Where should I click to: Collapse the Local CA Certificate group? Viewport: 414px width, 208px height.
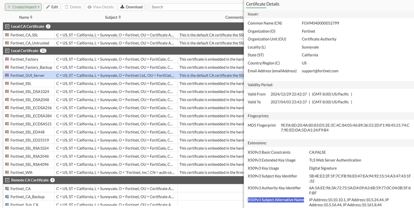click(x=7, y=27)
